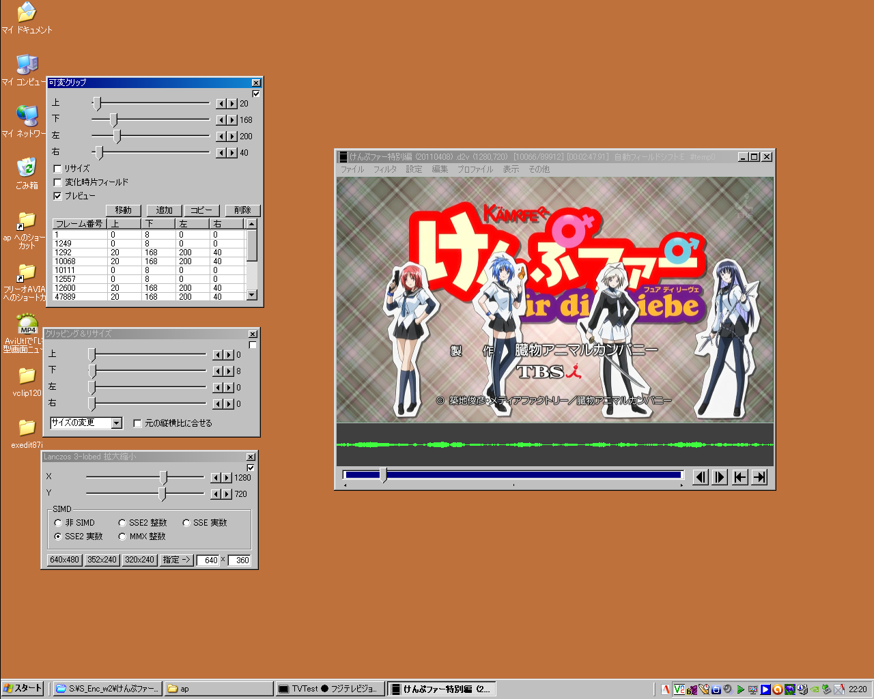The height and width of the screenshot is (699, 874).
Task: Click 640x480 preset size button
Action: (65, 560)
